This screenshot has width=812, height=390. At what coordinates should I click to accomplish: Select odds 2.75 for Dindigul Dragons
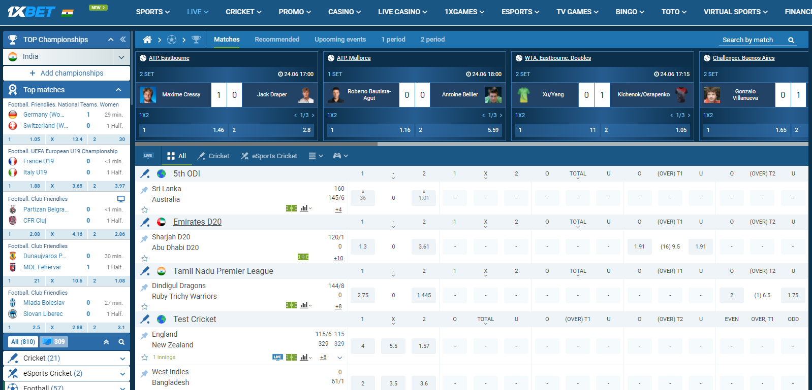coord(363,295)
